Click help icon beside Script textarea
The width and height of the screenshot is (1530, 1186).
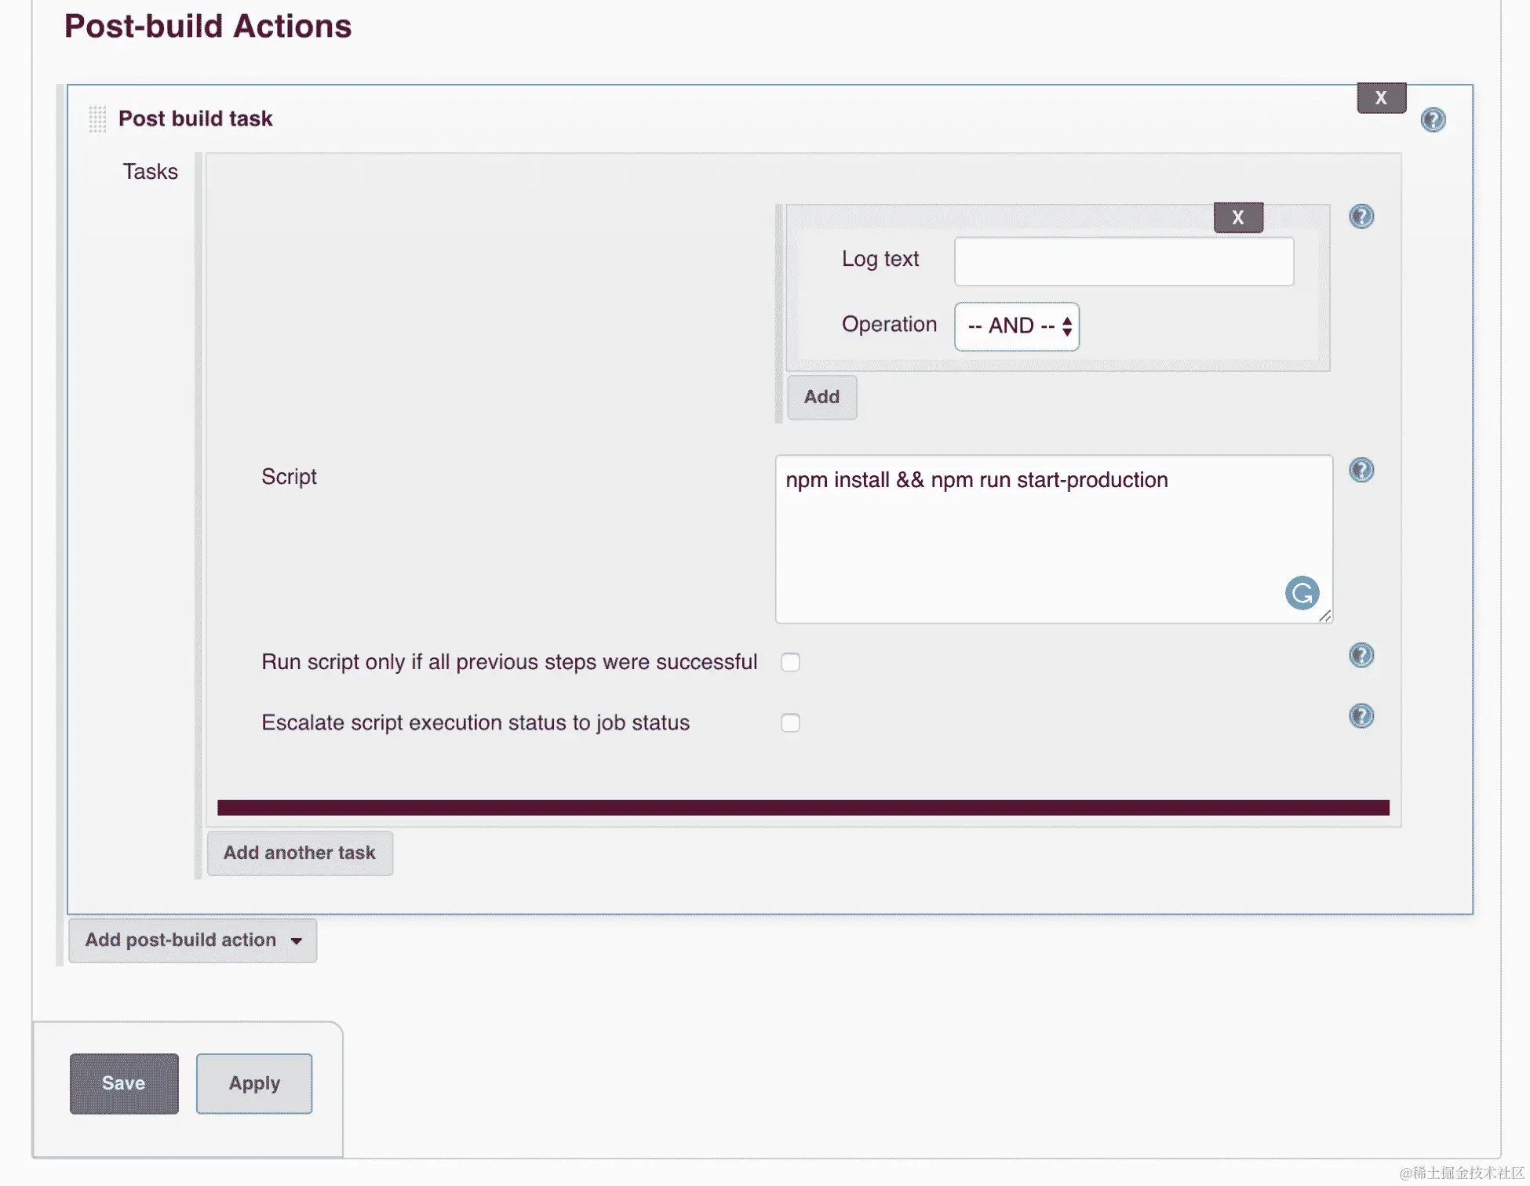(x=1361, y=470)
